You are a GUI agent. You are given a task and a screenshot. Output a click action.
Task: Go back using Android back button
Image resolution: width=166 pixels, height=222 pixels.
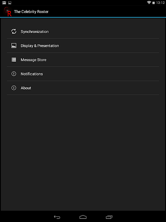click(57, 217)
